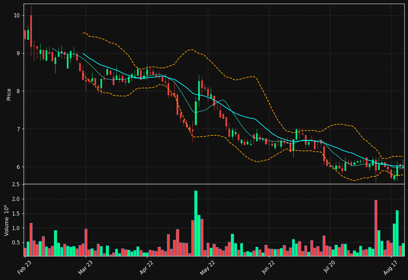This screenshot has width=408, height=280.
Task: Click volume axis label 2.5
Action: click(x=16, y=185)
